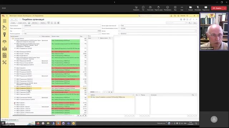Click the file link row in lower panel

tap(111, 97)
